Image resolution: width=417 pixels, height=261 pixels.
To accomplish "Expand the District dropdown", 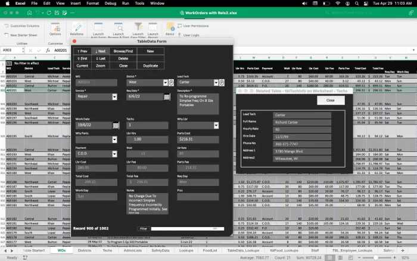I will click(x=164, y=82).
